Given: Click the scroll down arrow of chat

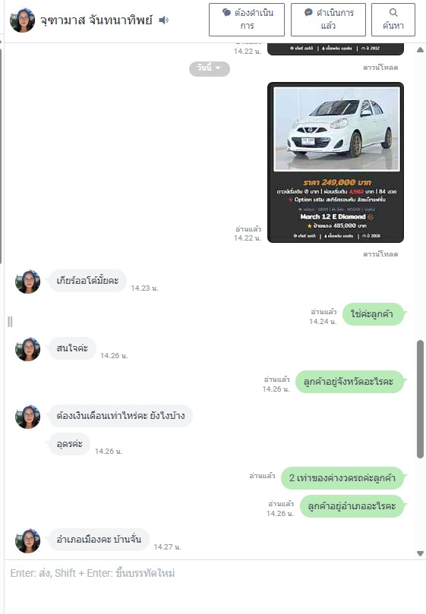Looking at the screenshot, I should 420,554.
